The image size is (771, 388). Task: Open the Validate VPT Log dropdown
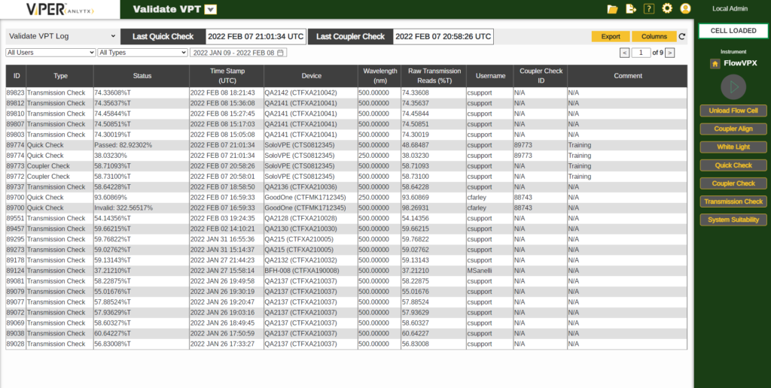61,36
